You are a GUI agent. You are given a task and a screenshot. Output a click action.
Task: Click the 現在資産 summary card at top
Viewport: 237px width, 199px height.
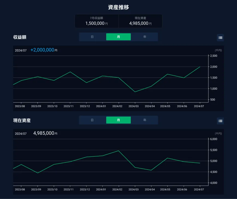click(140, 21)
